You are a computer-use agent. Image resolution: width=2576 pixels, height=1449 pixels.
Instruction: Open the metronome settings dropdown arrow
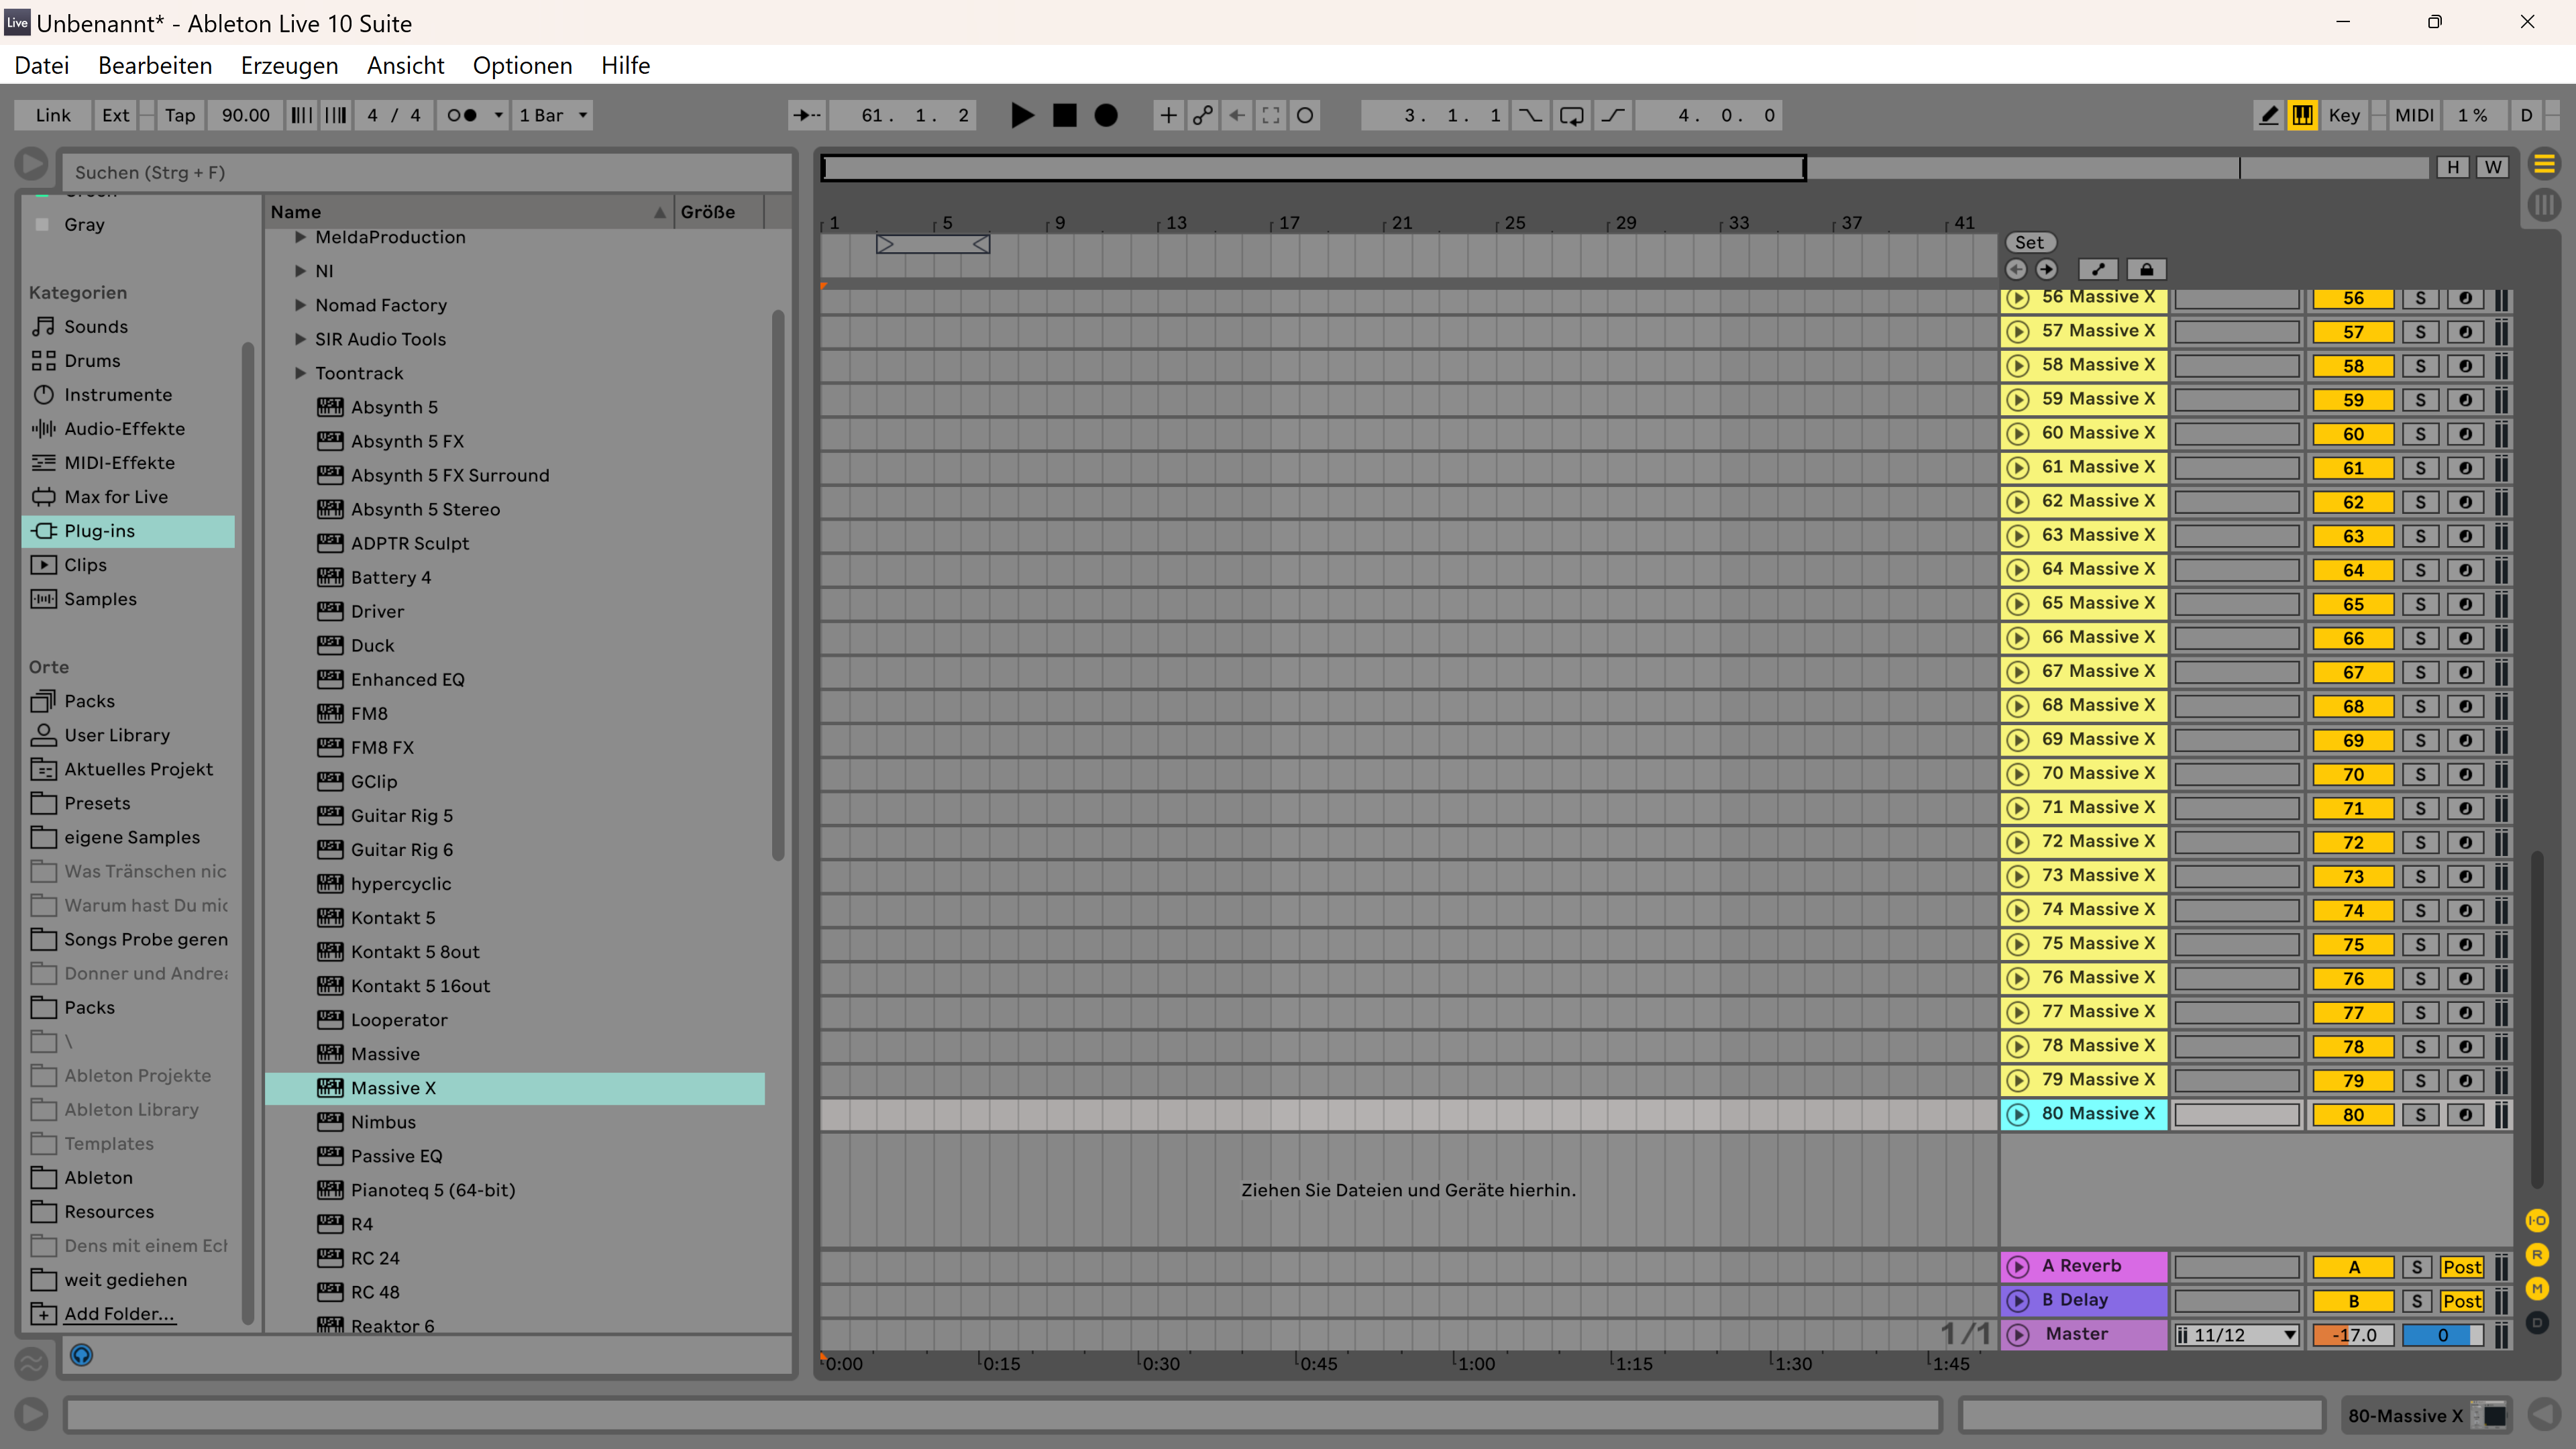(498, 115)
